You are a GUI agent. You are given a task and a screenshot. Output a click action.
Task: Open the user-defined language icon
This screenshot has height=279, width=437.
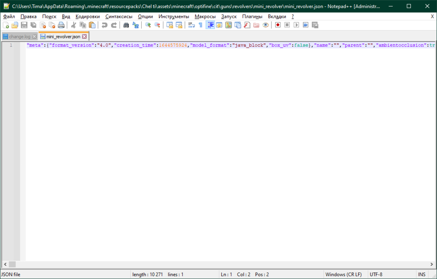(219, 25)
